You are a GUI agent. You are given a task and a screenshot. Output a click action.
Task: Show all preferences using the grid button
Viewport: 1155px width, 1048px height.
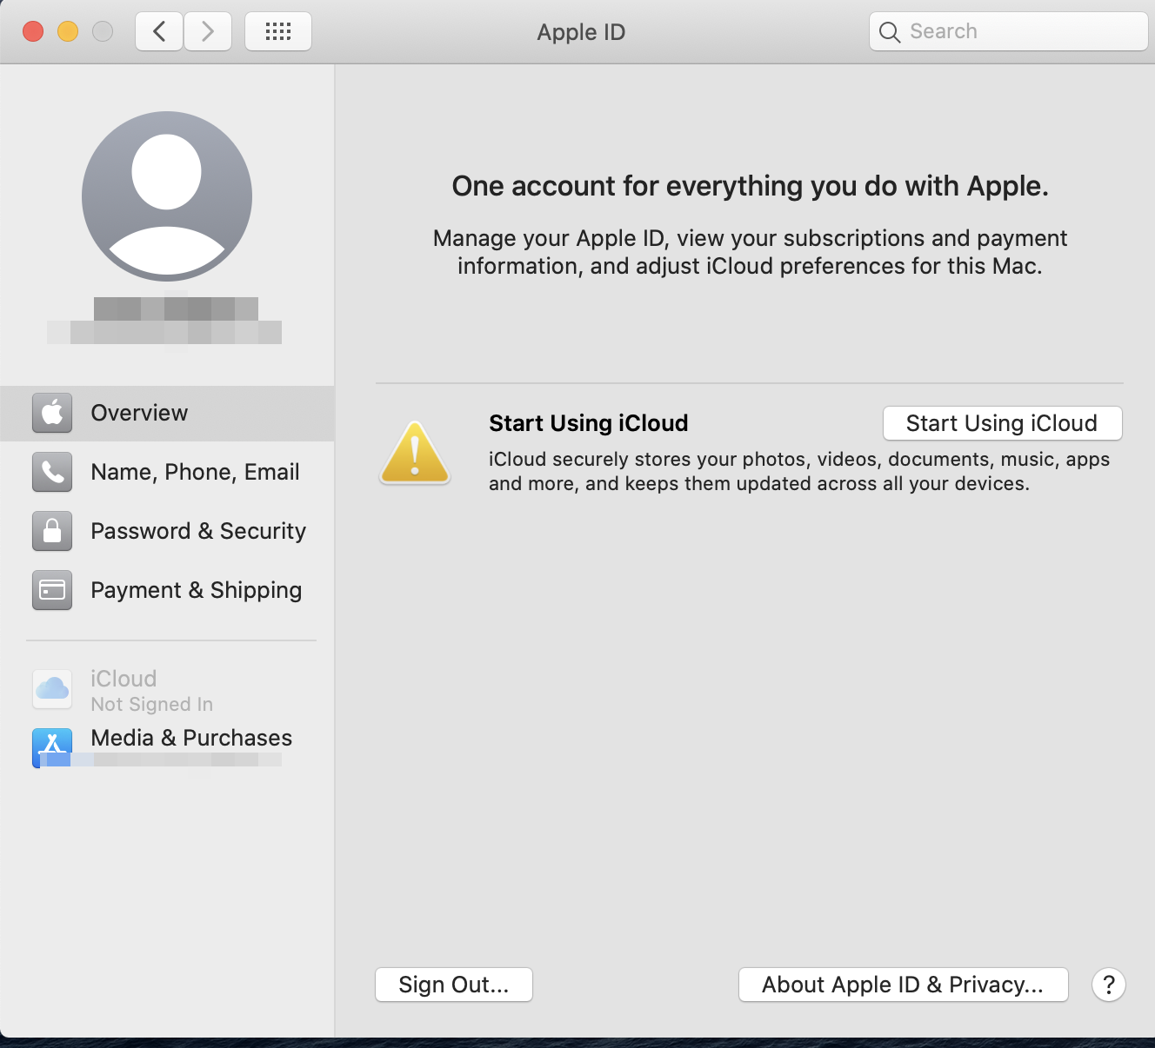click(x=278, y=32)
